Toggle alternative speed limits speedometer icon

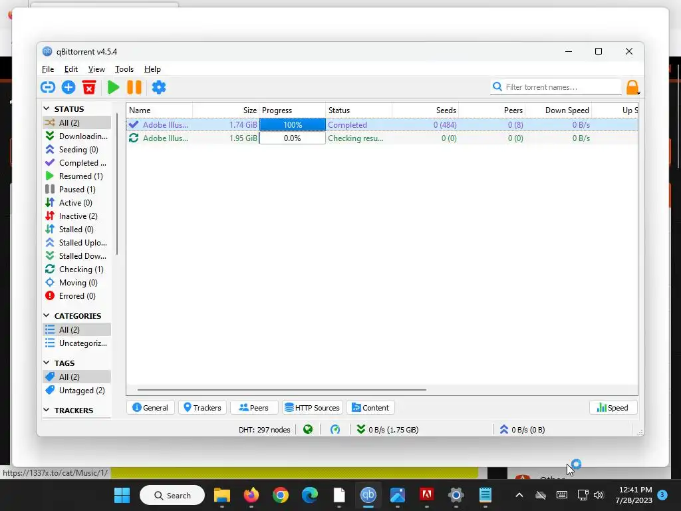(335, 430)
